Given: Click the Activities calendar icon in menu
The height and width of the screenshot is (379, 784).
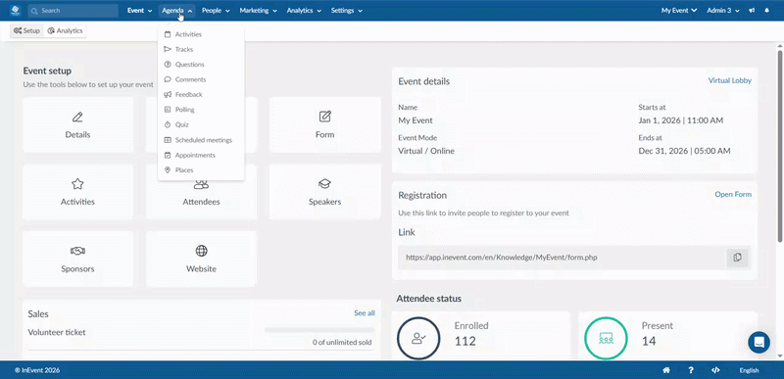Looking at the screenshot, I should [168, 34].
